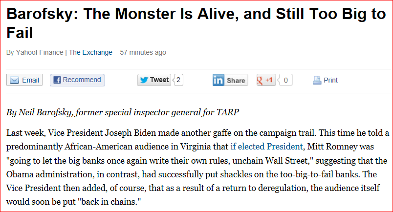Viewport: 393px width, 212px height.
Task: Click the Facebook logo icon
Action: [57, 80]
